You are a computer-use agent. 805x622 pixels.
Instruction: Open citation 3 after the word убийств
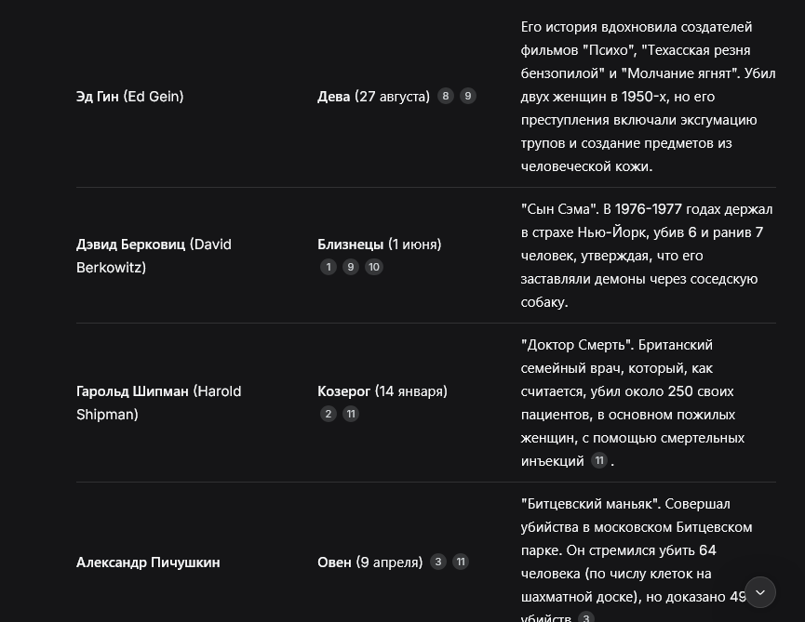point(585,616)
